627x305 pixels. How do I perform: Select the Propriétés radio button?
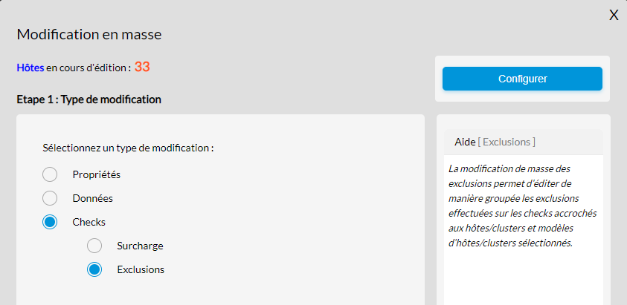(x=50, y=174)
